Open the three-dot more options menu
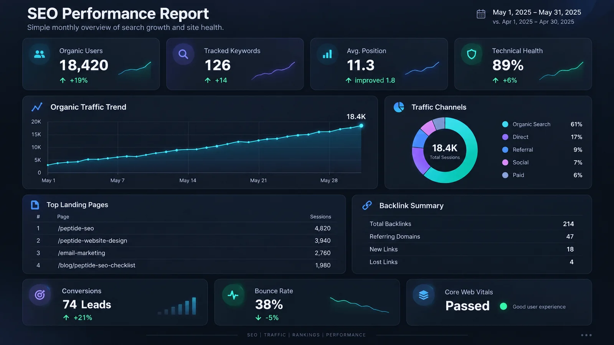The width and height of the screenshot is (614, 345). pyautogui.click(x=586, y=335)
